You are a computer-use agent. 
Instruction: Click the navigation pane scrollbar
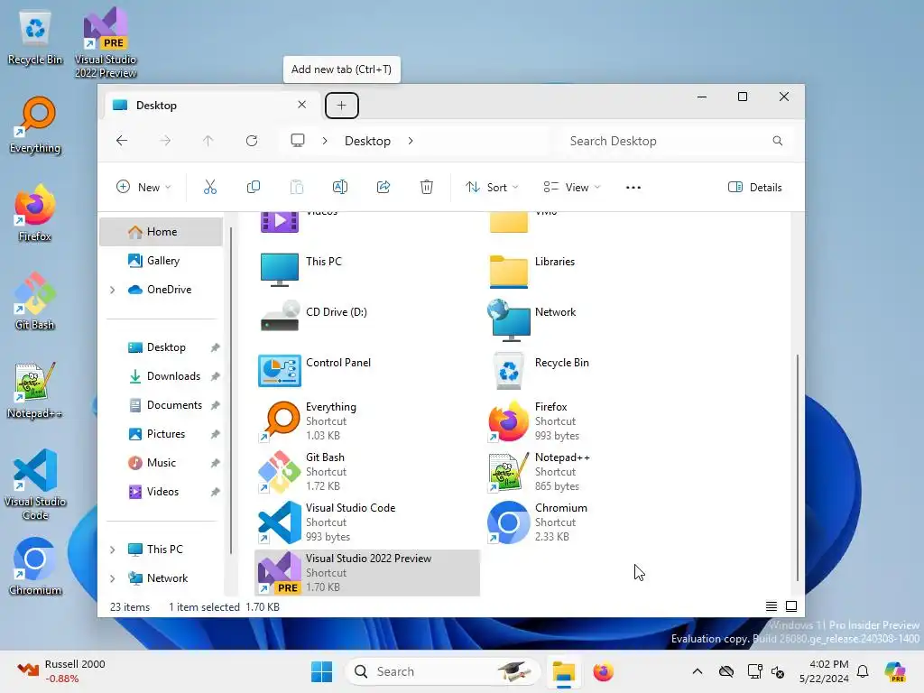[231, 390]
